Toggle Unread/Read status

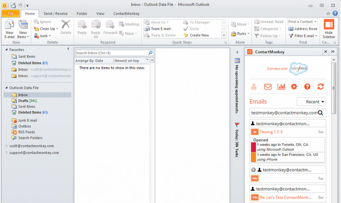269,22
